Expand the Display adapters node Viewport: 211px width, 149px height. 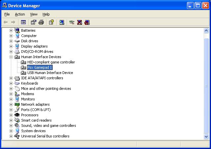point(11,46)
